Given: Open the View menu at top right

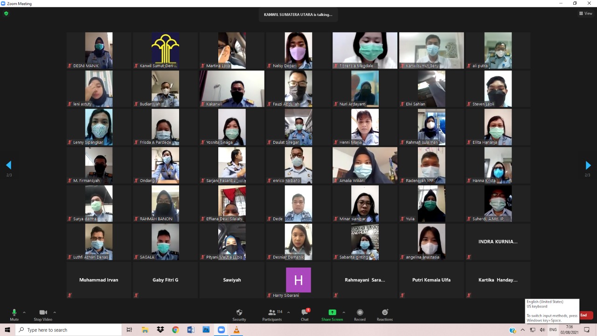Looking at the screenshot, I should pos(585,14).
